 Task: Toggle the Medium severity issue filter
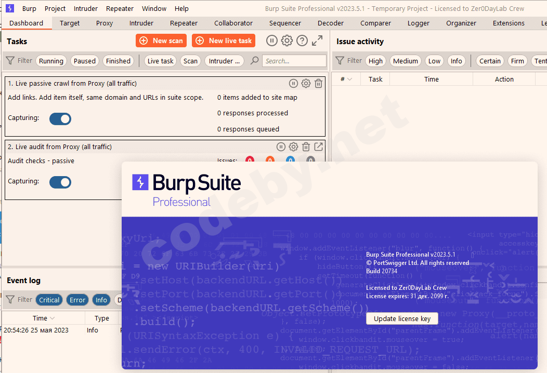[x=406, y=61]
